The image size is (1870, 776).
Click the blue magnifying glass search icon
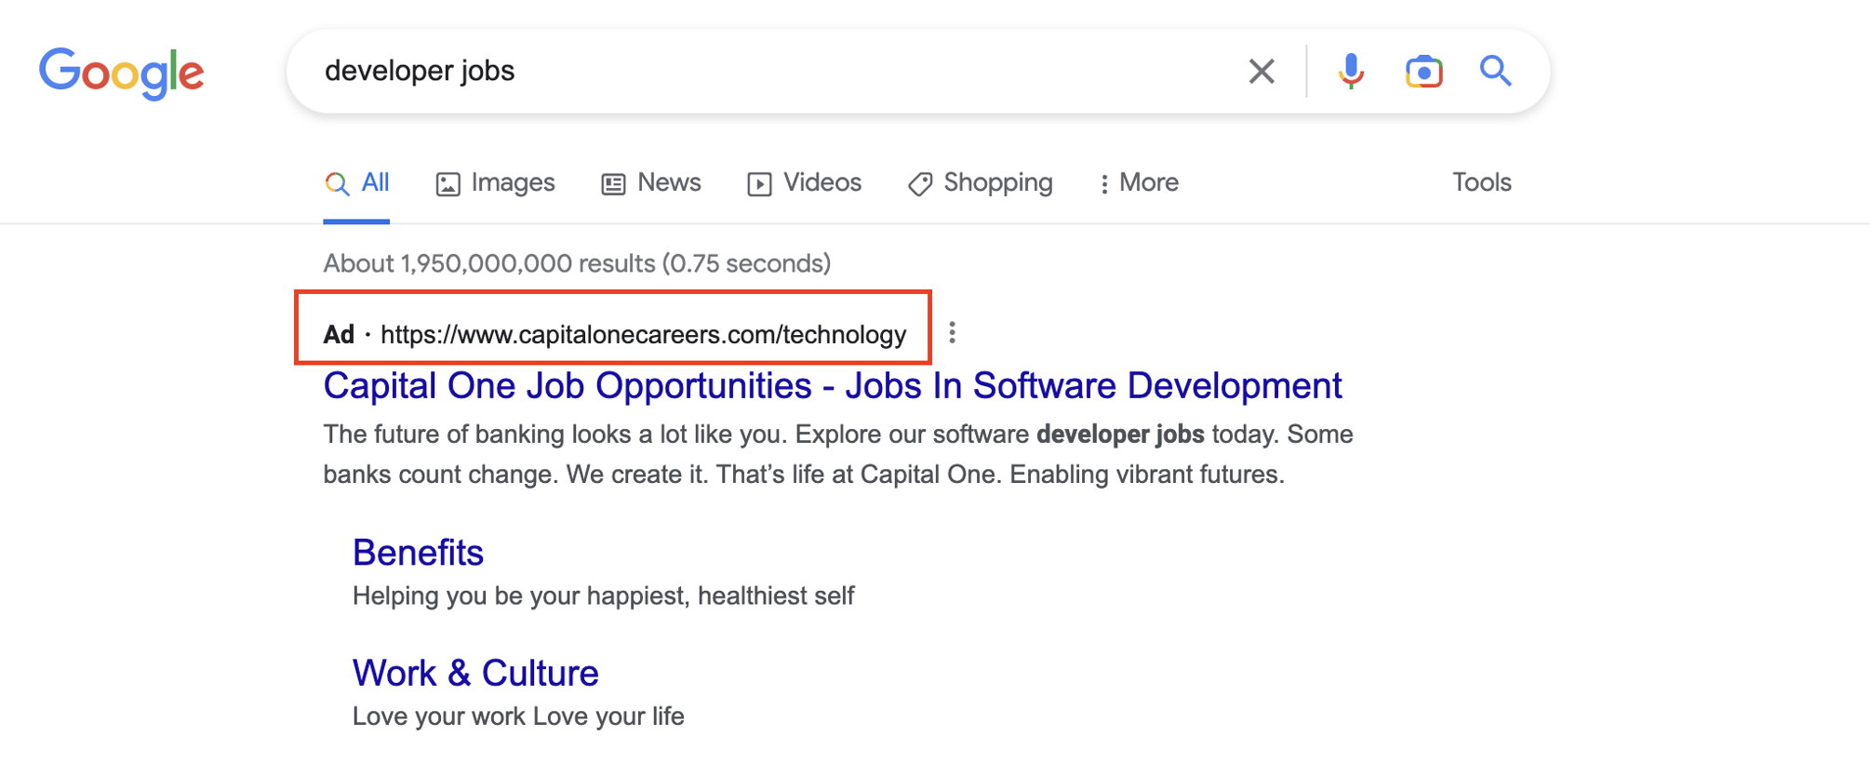[1496, 70]
